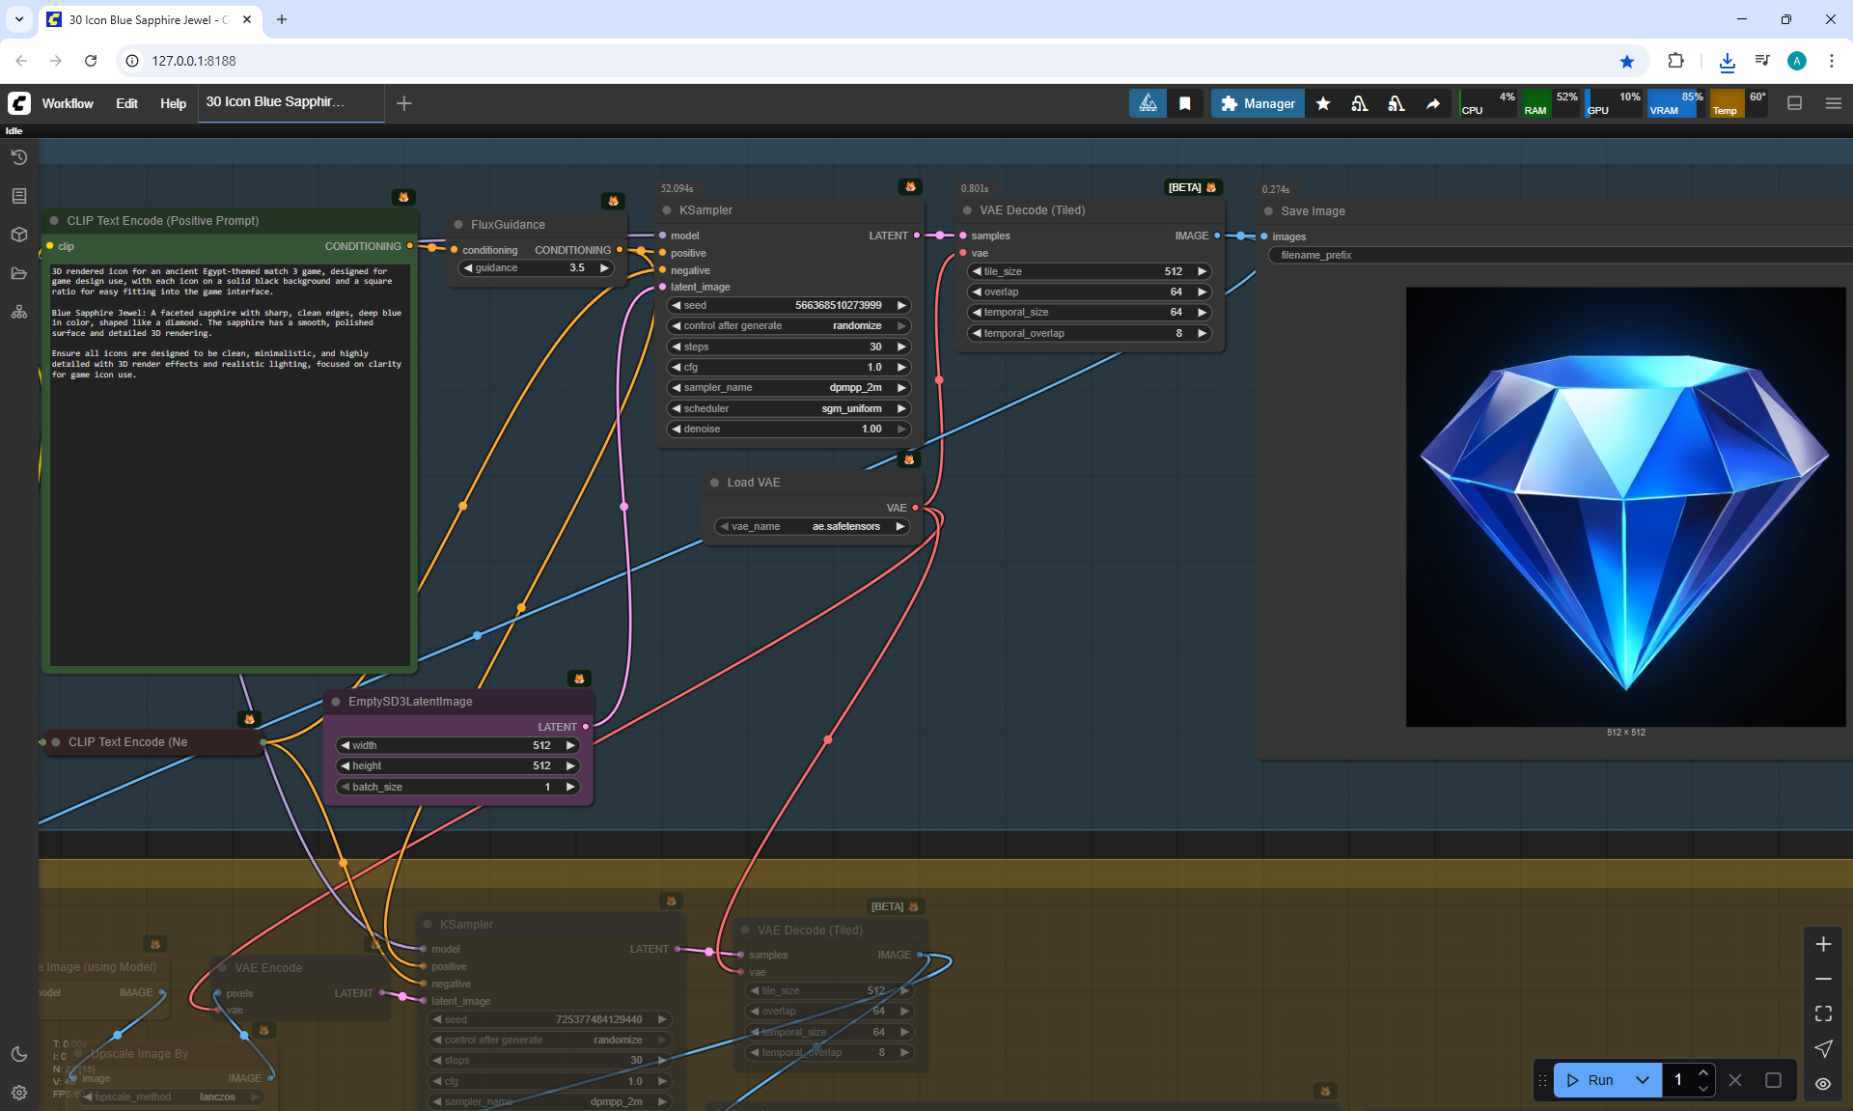Open the workflows folder sidebar icon
Image resolution: width=1853 pixels, height=1111 pixels.
[18, 273]
